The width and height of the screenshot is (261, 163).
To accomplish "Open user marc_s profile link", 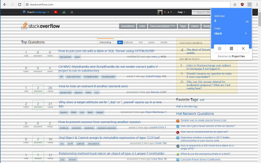I will coord(155,57).
